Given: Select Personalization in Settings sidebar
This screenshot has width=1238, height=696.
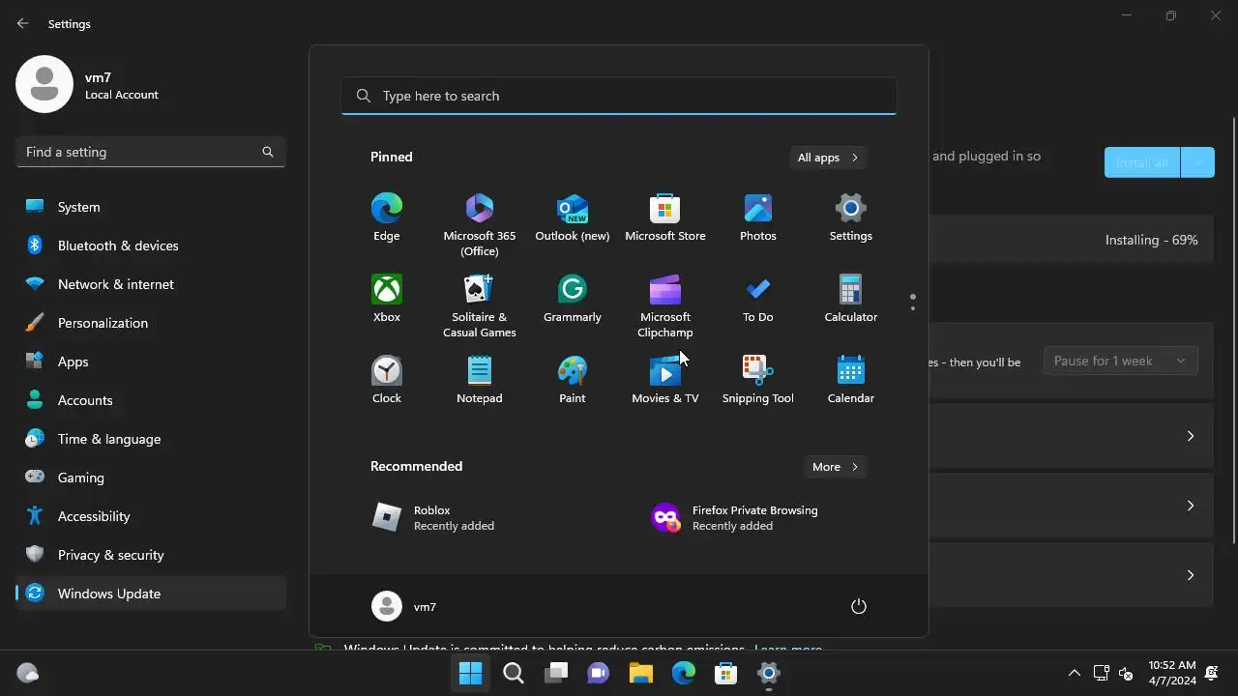Looking at the screenshot, I should click(150, 323).
